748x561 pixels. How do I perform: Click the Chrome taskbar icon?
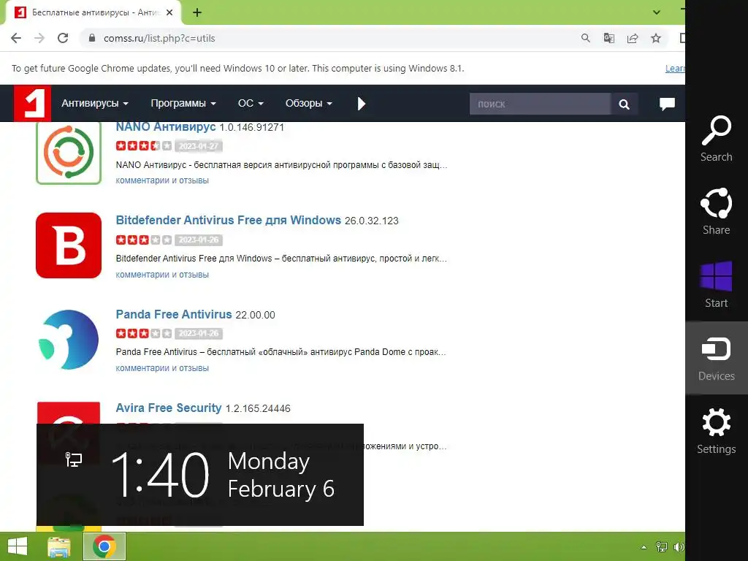click(x=104, y=546)
